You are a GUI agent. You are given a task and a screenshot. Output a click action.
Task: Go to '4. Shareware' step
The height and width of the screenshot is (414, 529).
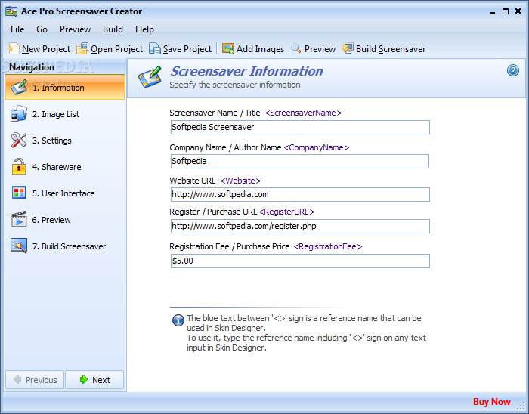[x=65, y=167]
